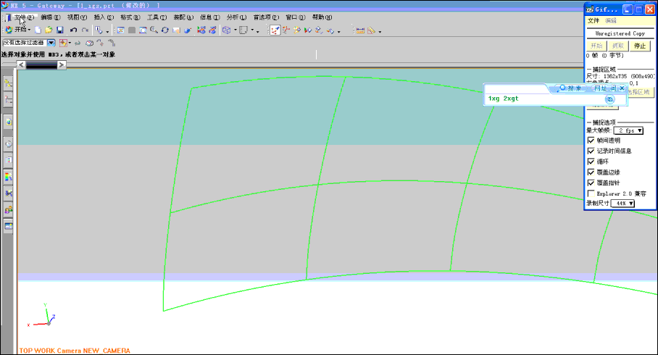The image size is (658, 355).
Task: Click the first blue-and-red orient view icon
Action: coord(201,30)
